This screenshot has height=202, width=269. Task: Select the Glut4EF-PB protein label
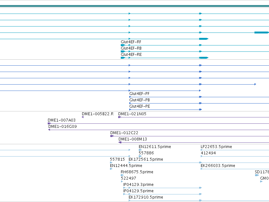(139, 100)
